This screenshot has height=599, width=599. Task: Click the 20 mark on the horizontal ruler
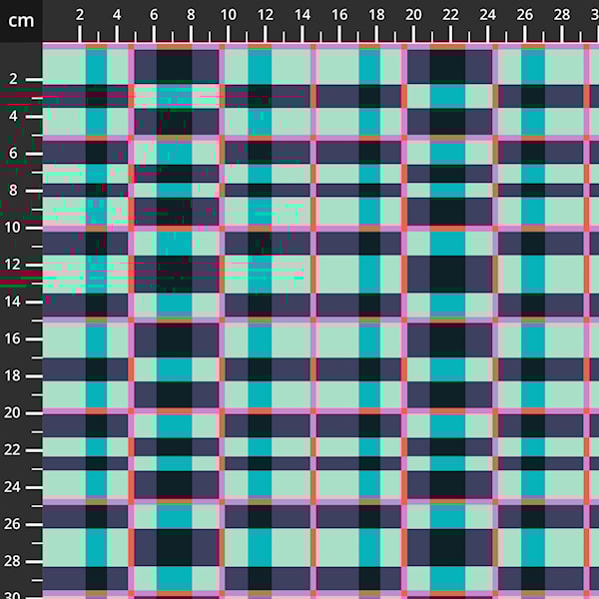[413, 15]
